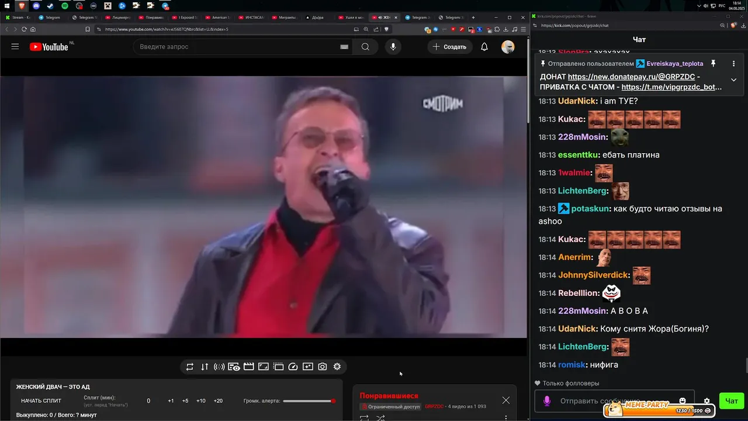This screenshot has height=421, width=748.
Task: Switch to the Stream Kick browser tab
Action: [x=17, y=18]
